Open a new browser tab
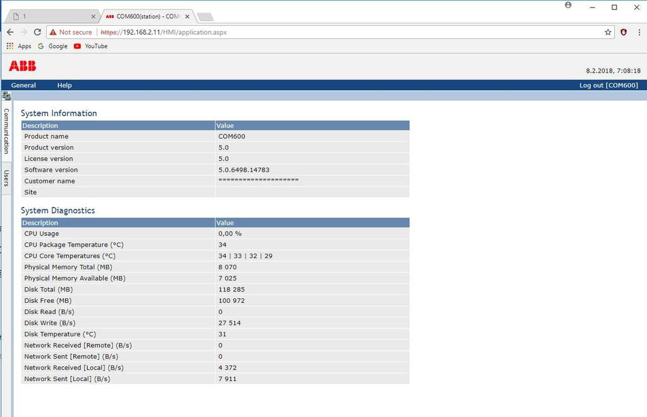647x417 pixels. (205, 16)
